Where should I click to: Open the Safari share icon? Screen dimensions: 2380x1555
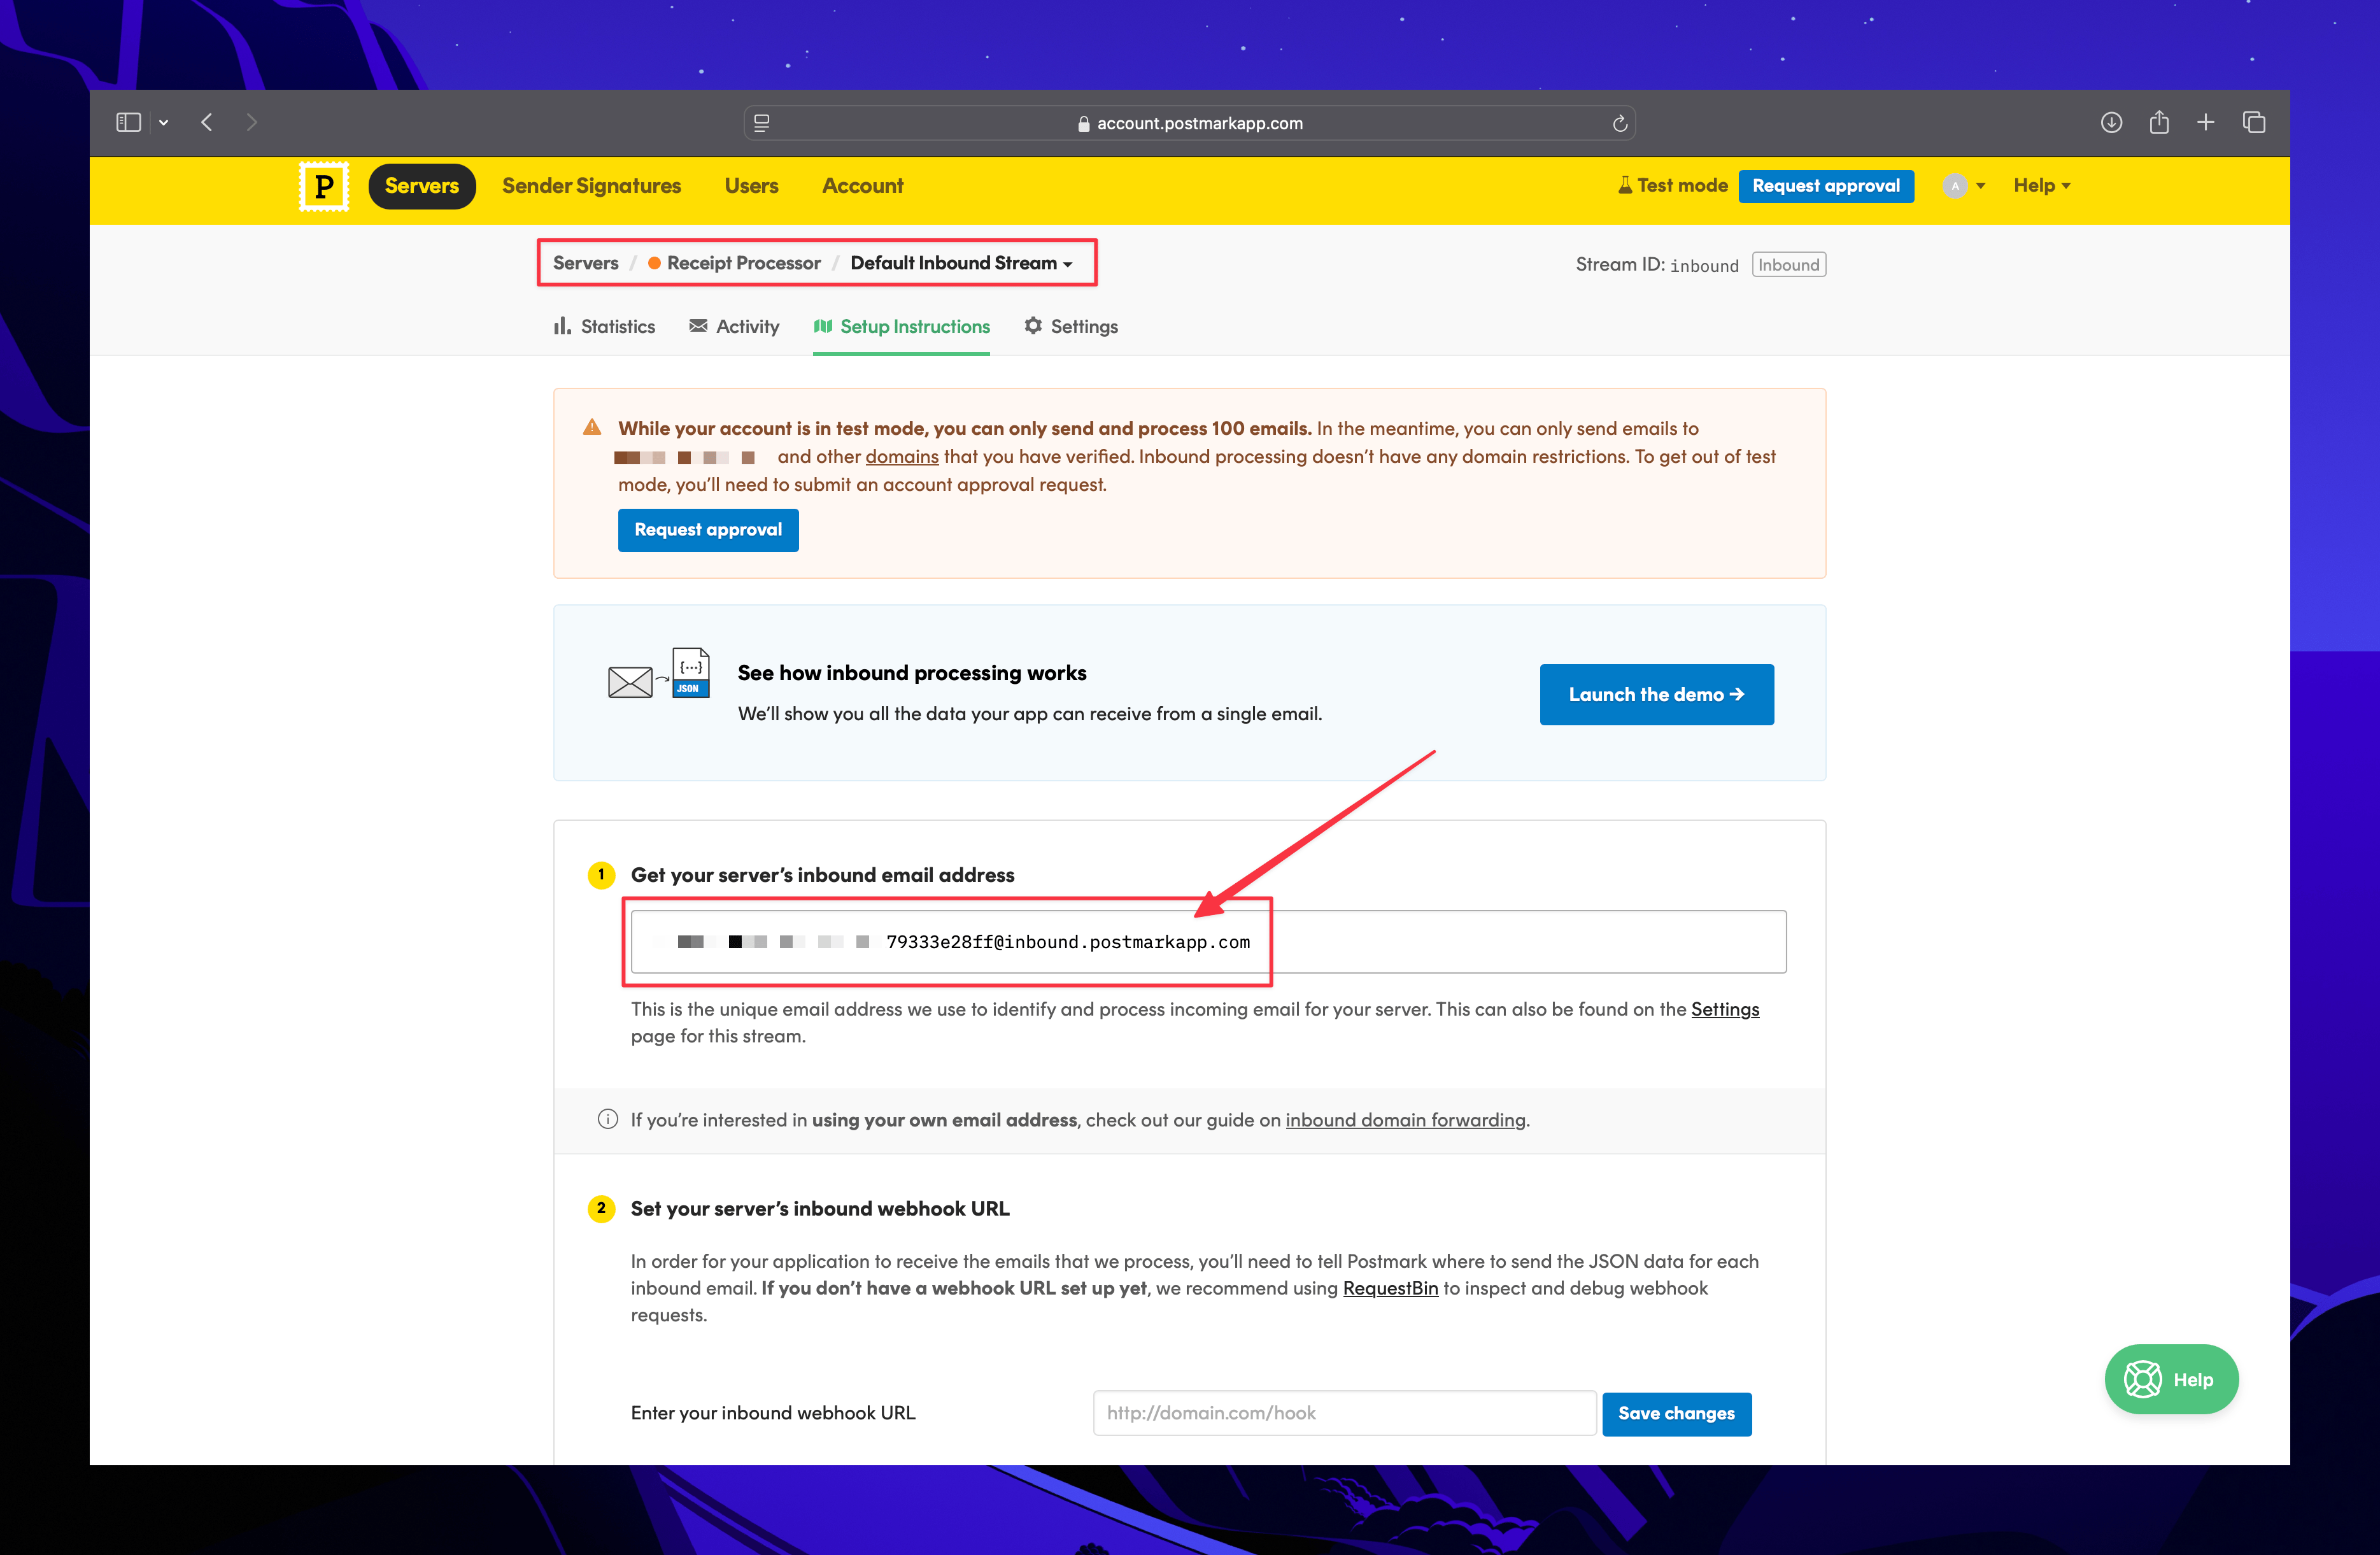[2159, 122]
